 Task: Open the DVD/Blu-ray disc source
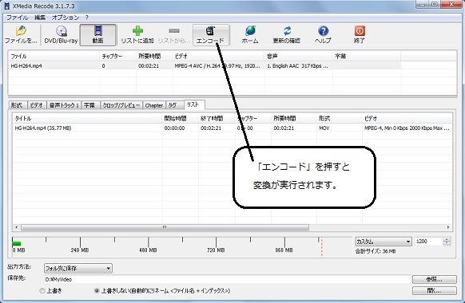(61, 35)
